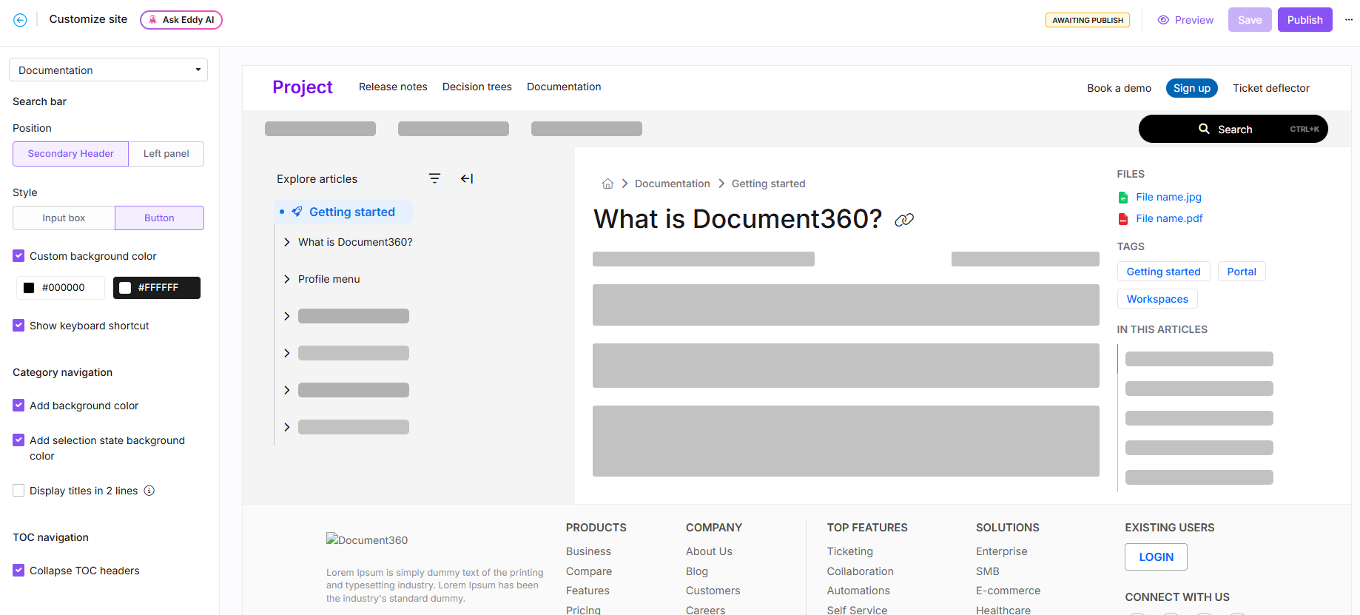Screen dimensions: 1360x615
Task: Toggle Add selection state background color
Action: click(19, 440)
